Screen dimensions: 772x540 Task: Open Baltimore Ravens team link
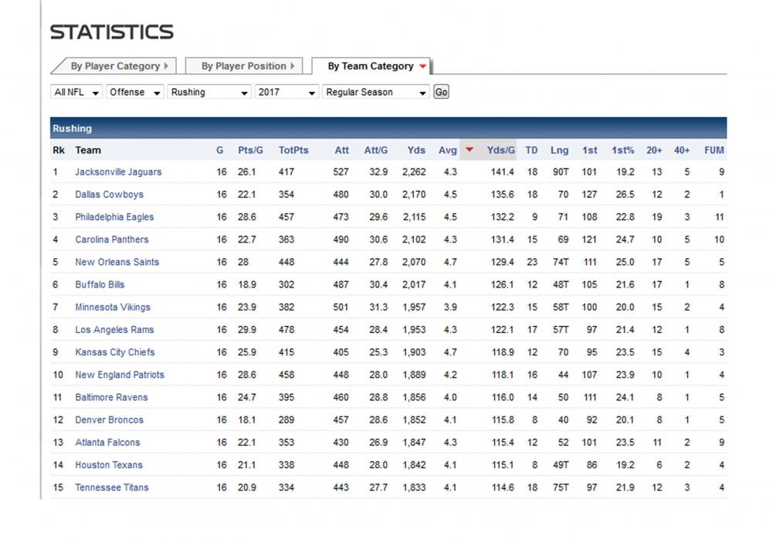(111, 398)
